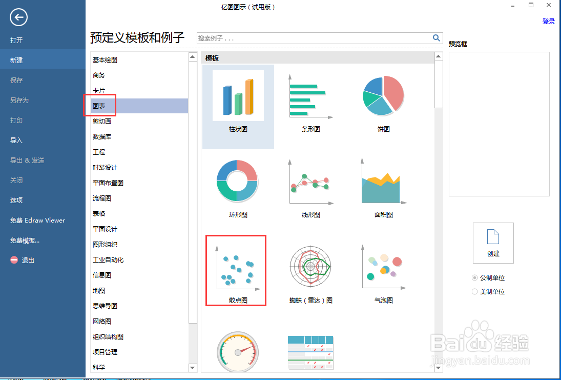Click template pane scroll up arrow
Screen dimensions: 561x380
tap(439, 56)
